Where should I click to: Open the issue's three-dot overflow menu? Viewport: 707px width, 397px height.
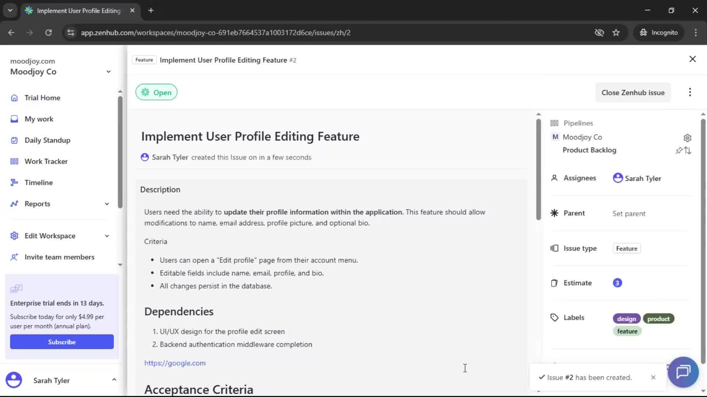[x=690, y=92]
